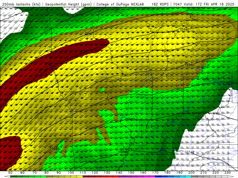Click the 10380 height contour label
Screen dimensions: 238x178
click(174, 14)
